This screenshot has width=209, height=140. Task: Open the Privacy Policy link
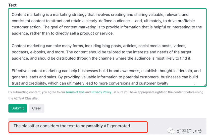click(101, 92)
